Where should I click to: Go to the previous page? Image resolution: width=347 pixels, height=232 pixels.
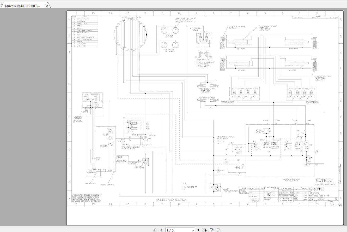(161, 230)
